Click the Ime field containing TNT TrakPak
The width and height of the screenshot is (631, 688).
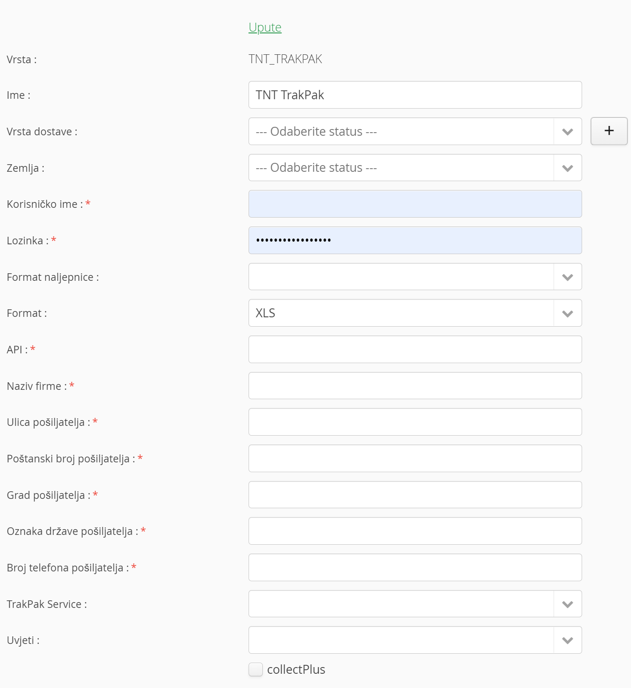pyautogui.click(x=415, y=95)
